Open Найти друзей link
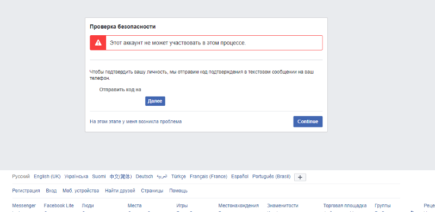The width and height of the screenshot is (435, 212). [120, 191]
